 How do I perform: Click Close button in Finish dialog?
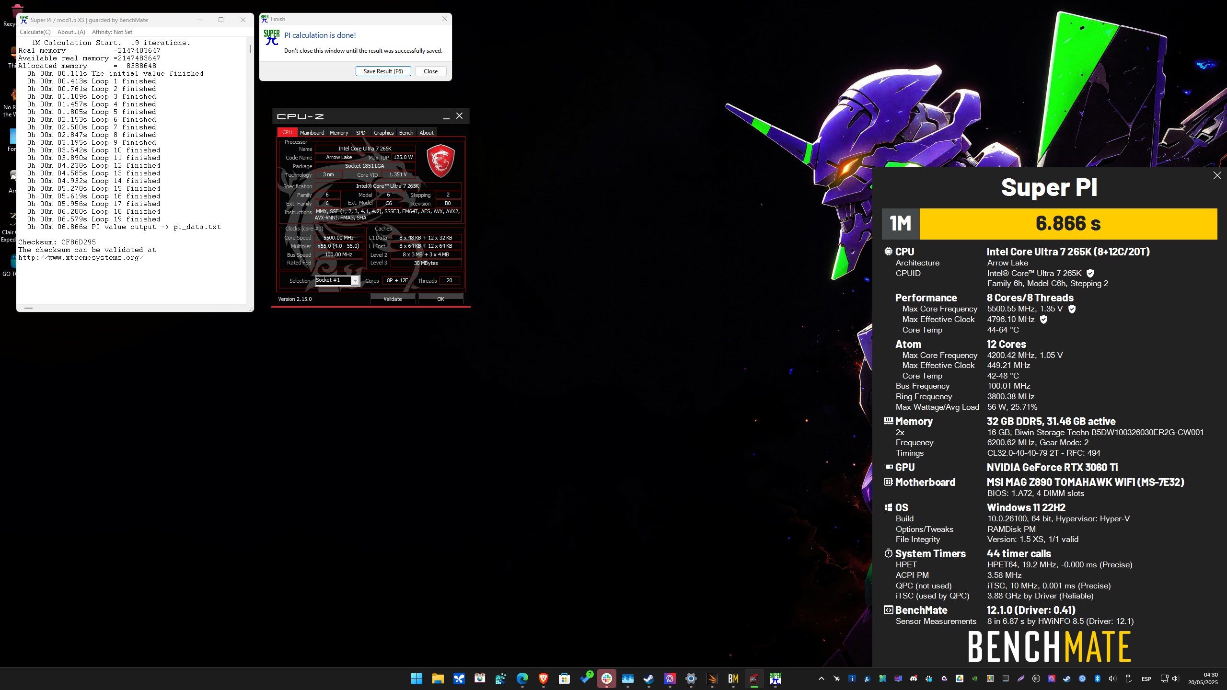(430, 71)
